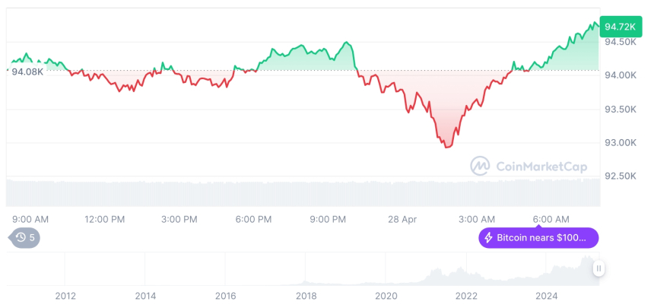Click the 6:00 AM time axis label
Screen dimensions: 654x305
(551, 219)
